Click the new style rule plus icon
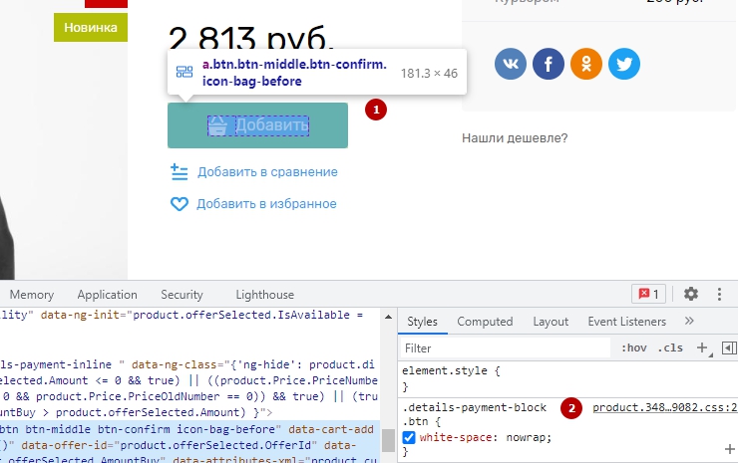Image resolution: width=738 pixels, height=463 pixels. coord(701,348)
